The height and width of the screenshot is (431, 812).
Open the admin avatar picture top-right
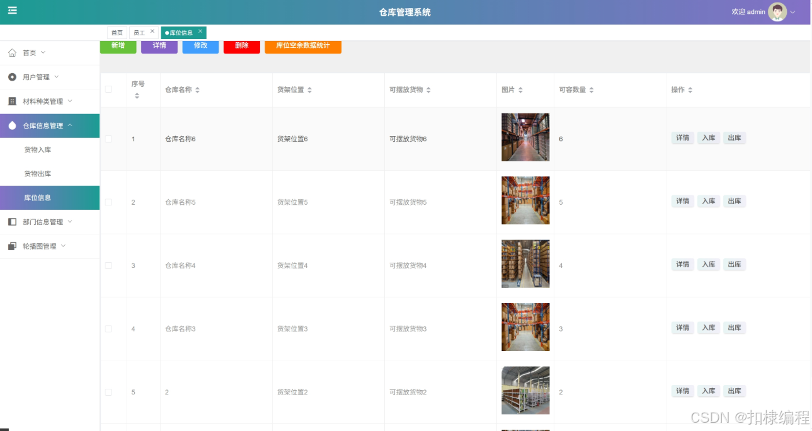click(777, 12)
